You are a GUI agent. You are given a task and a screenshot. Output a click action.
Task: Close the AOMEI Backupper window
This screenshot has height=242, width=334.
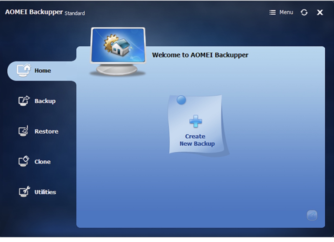[x=320, y=12]
